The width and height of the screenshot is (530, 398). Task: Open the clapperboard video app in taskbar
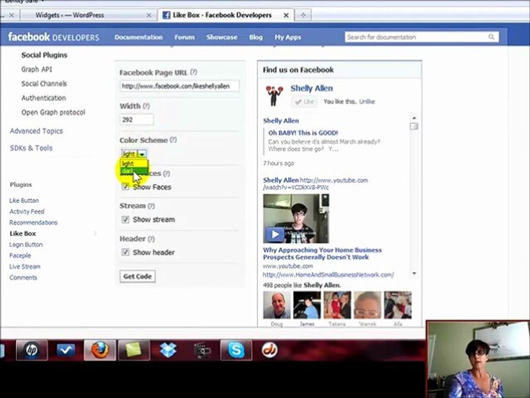(202, 350)
